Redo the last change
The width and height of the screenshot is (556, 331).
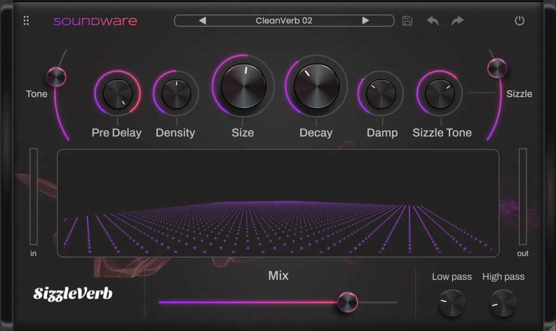click(458, 21)
